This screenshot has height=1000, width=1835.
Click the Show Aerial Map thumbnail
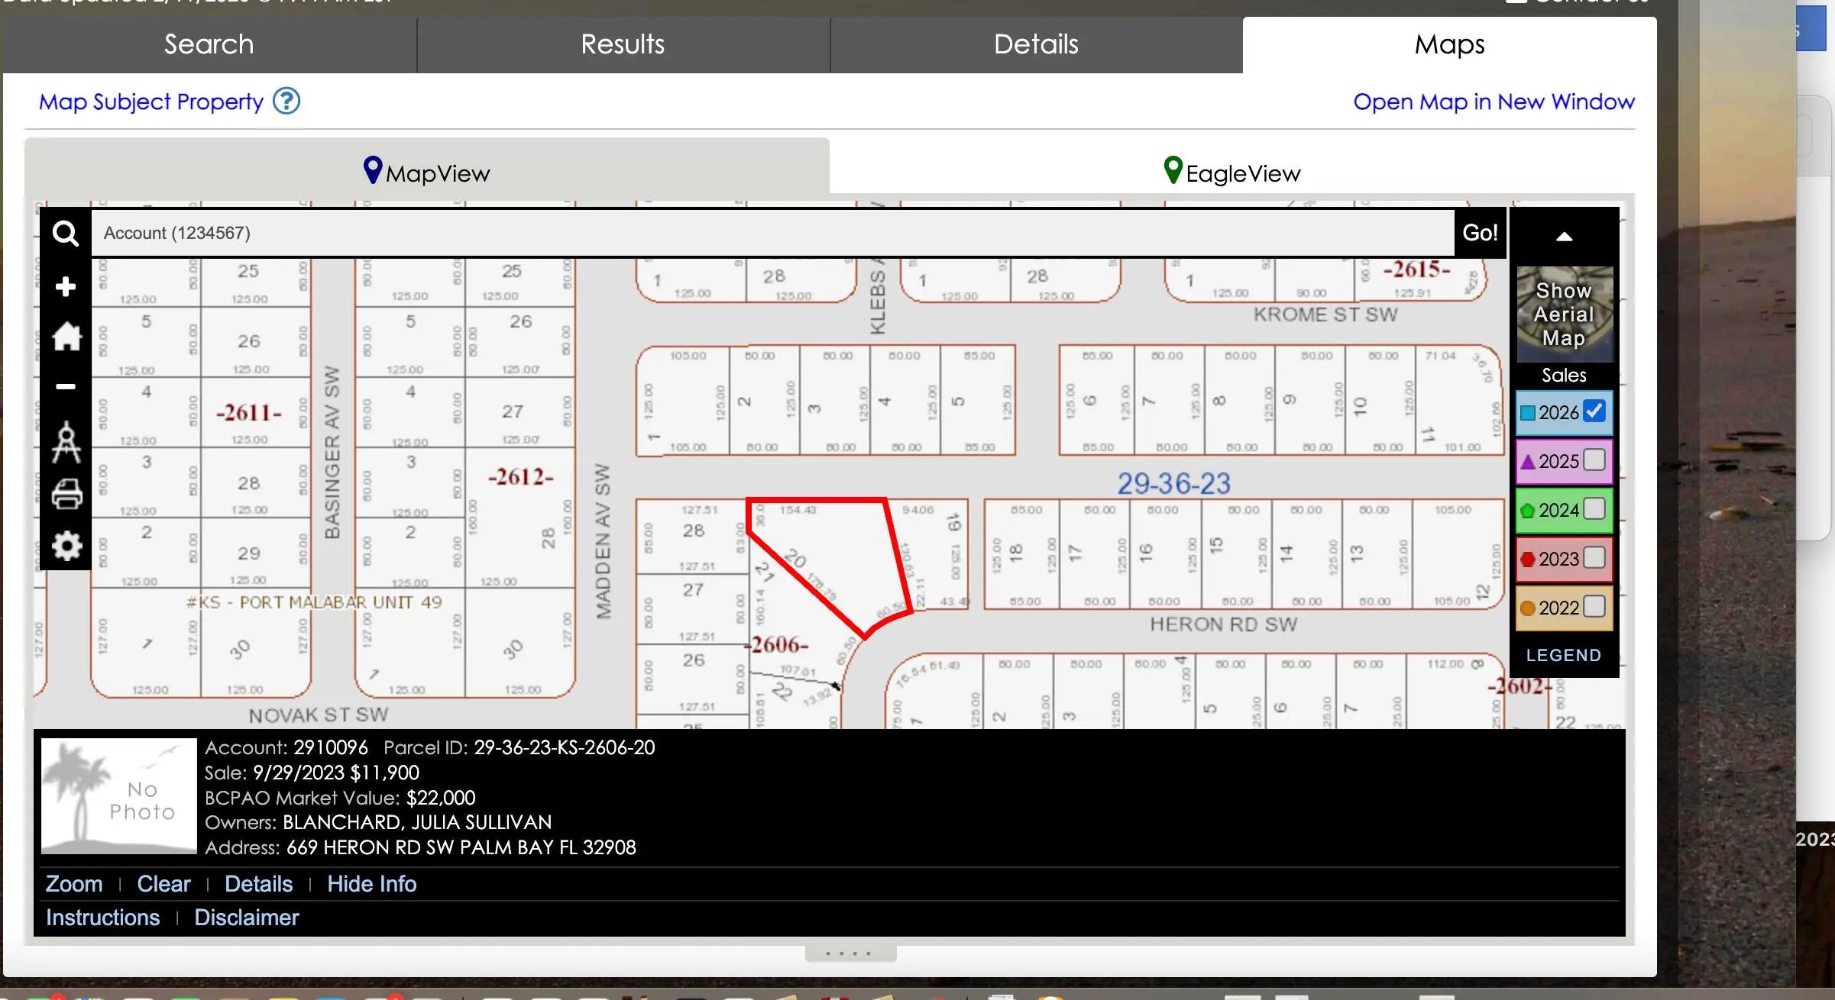click(x=1564, y=314)
